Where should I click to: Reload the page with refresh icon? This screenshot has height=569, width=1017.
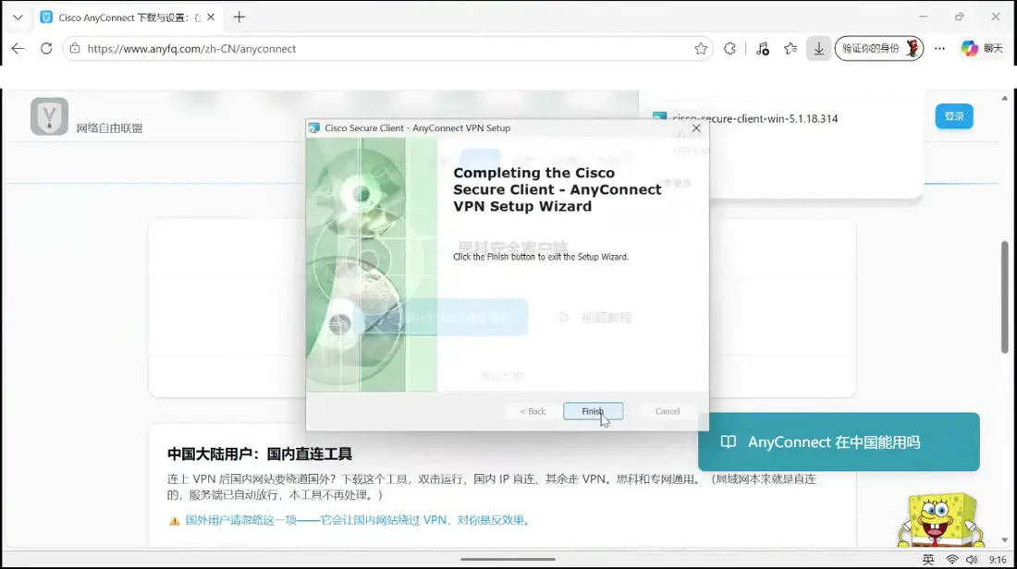coord(46,49)
